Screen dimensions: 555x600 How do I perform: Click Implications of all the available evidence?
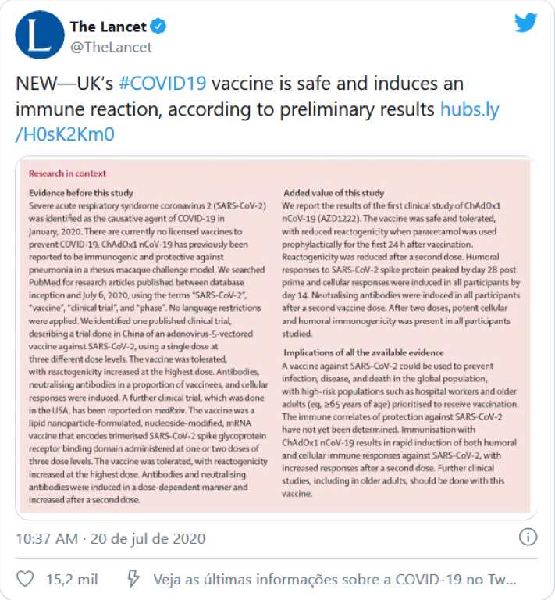(x=364, y=353)
